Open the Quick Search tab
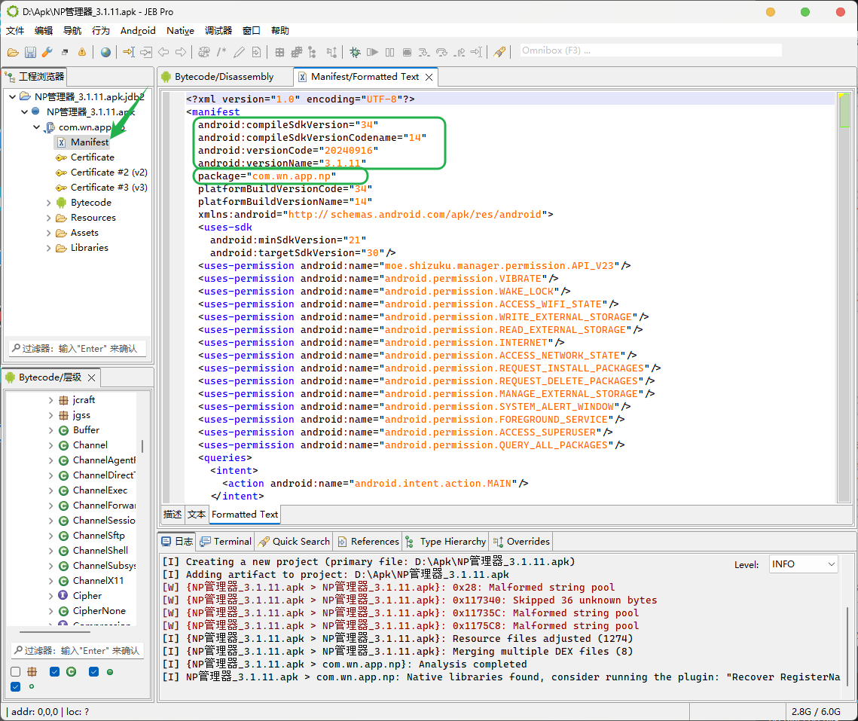858x721 pixels. pos(295,542)
